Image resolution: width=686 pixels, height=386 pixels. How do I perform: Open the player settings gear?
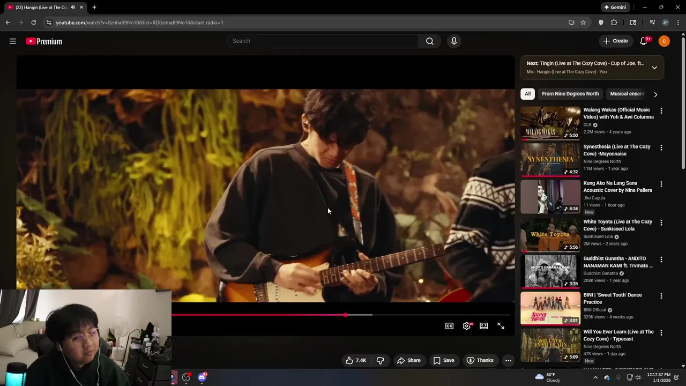[x=467, y=326]
